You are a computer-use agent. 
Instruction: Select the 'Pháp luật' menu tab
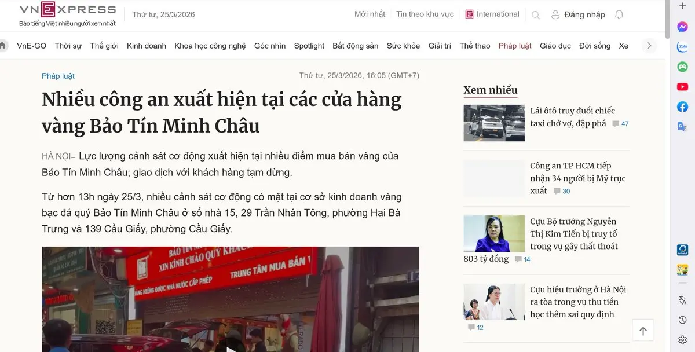pyautogui.click(x=515, y=46)
